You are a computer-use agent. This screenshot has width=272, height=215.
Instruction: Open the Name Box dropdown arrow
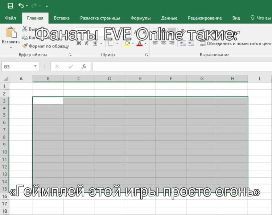pos(35,66)
